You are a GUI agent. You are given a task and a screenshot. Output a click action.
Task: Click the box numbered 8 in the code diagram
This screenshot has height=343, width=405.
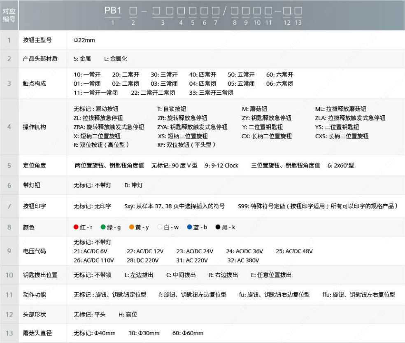coord(235,12)
